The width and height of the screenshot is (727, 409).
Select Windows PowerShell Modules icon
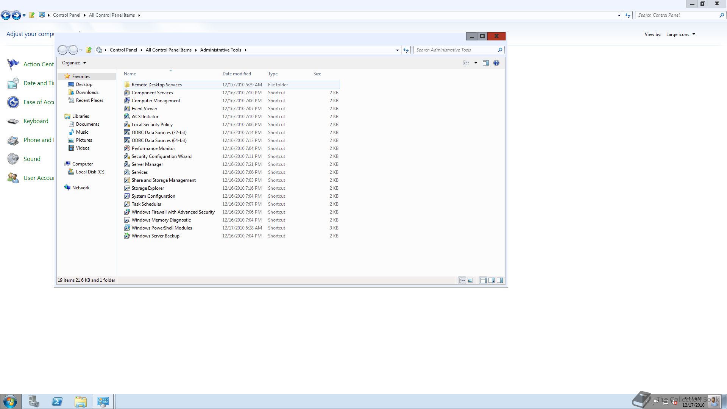[x=127, y=228]
